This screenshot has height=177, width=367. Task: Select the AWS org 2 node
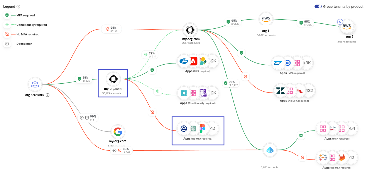pyautogui.click(x=347, y=27)
